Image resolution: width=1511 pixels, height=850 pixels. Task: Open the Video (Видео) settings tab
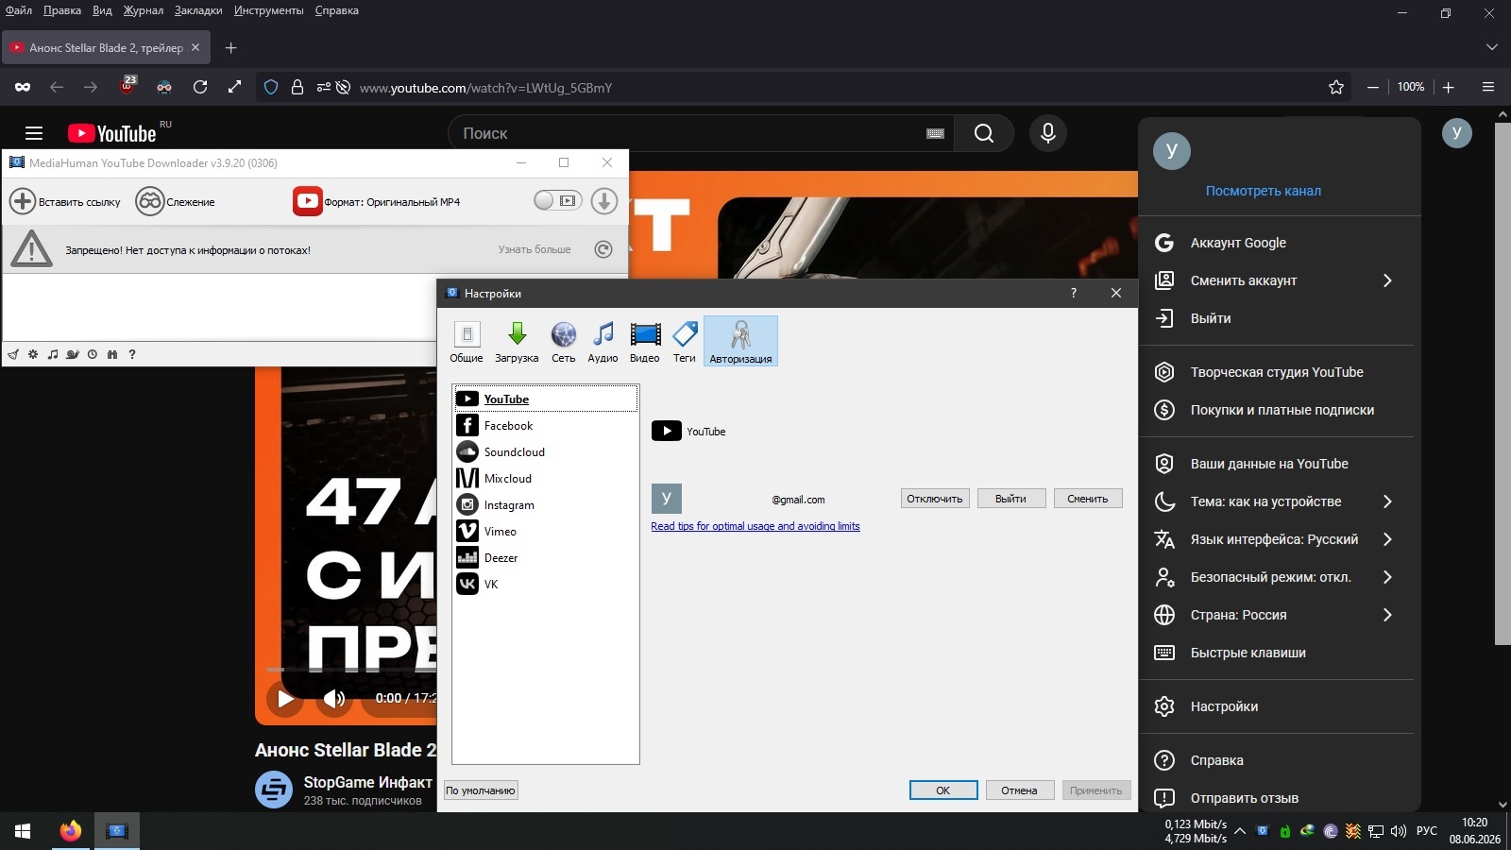tap(645, 341)
